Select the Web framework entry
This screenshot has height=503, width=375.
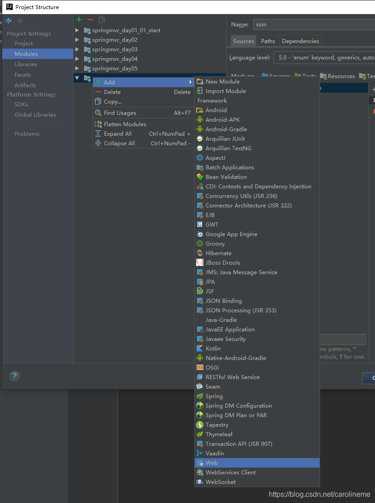pos(257,463)
